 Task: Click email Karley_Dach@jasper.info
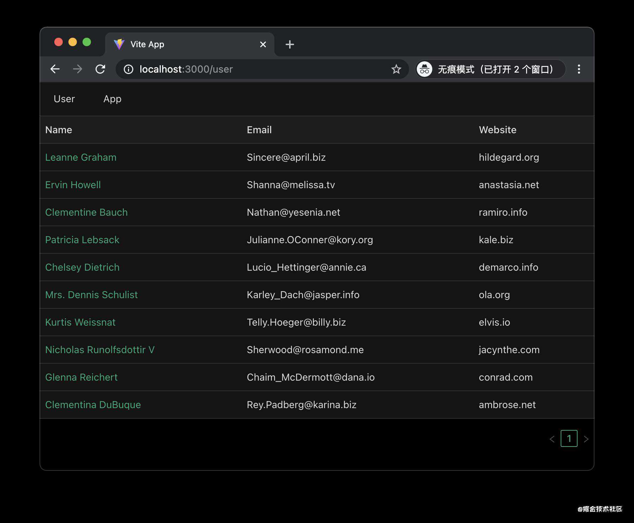[303, 295]
